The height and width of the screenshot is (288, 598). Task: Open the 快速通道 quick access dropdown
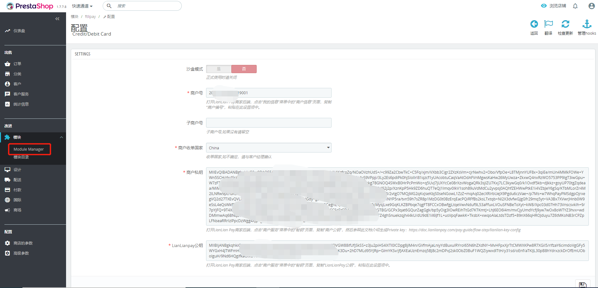coord(82,6)
